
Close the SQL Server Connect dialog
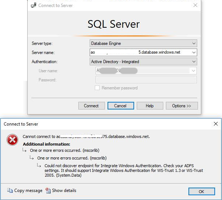195,5
